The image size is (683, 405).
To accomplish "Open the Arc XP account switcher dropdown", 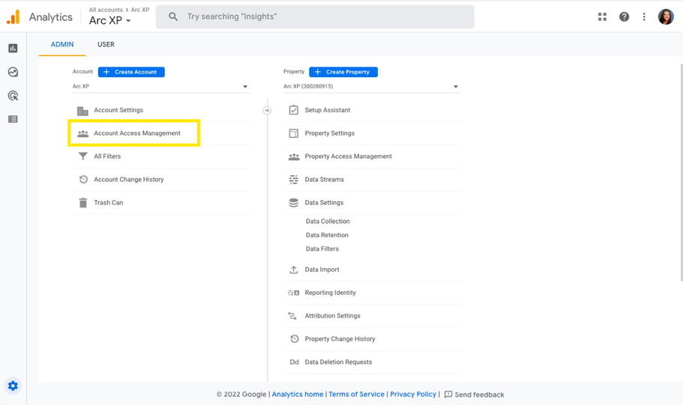I will 110,20.
